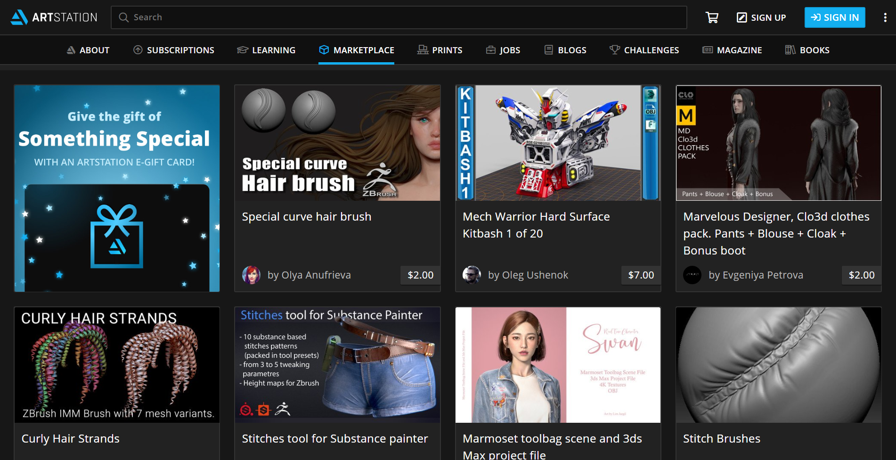This screenshot has height=460, width=896.
Task: Click the Sign Up link
Action: pyautogui.click(x=761, y=17)
